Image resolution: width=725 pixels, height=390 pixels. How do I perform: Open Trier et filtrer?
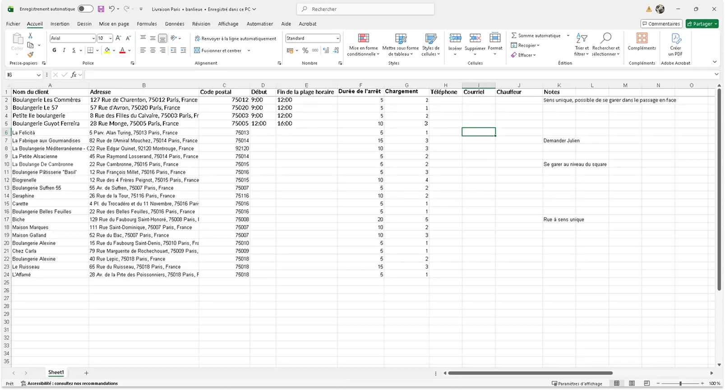click(582, 44)
